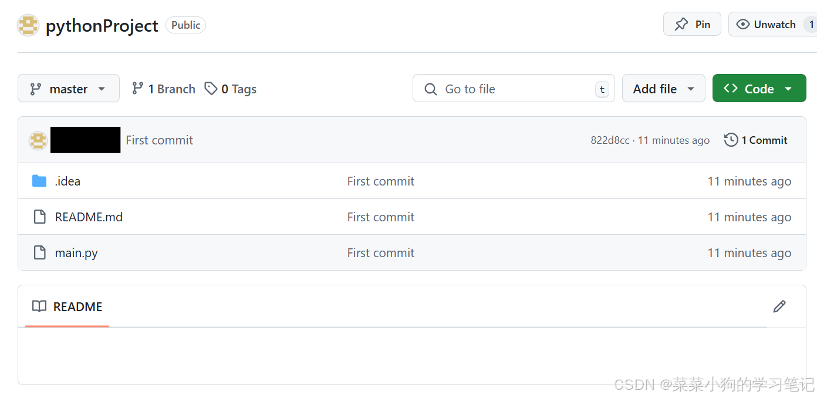Pin this repository
817x398 pixels.
(692, 25)
